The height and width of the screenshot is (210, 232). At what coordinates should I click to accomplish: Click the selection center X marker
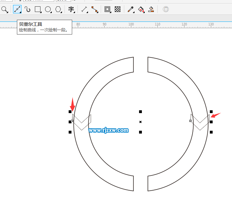coord(140,122)
